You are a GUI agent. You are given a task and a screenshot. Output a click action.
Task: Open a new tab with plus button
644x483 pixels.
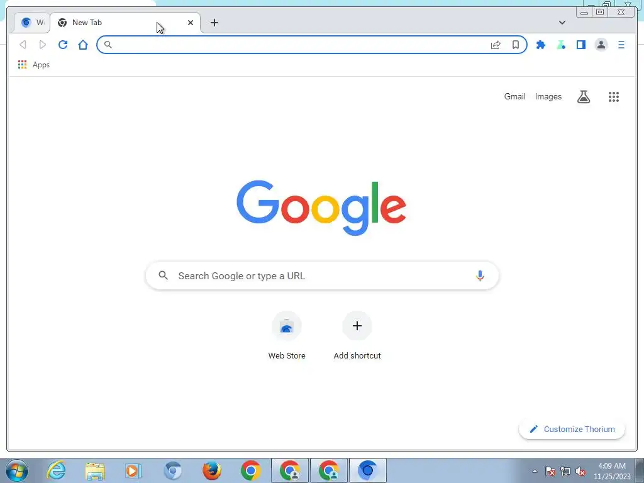pos(214,23)
